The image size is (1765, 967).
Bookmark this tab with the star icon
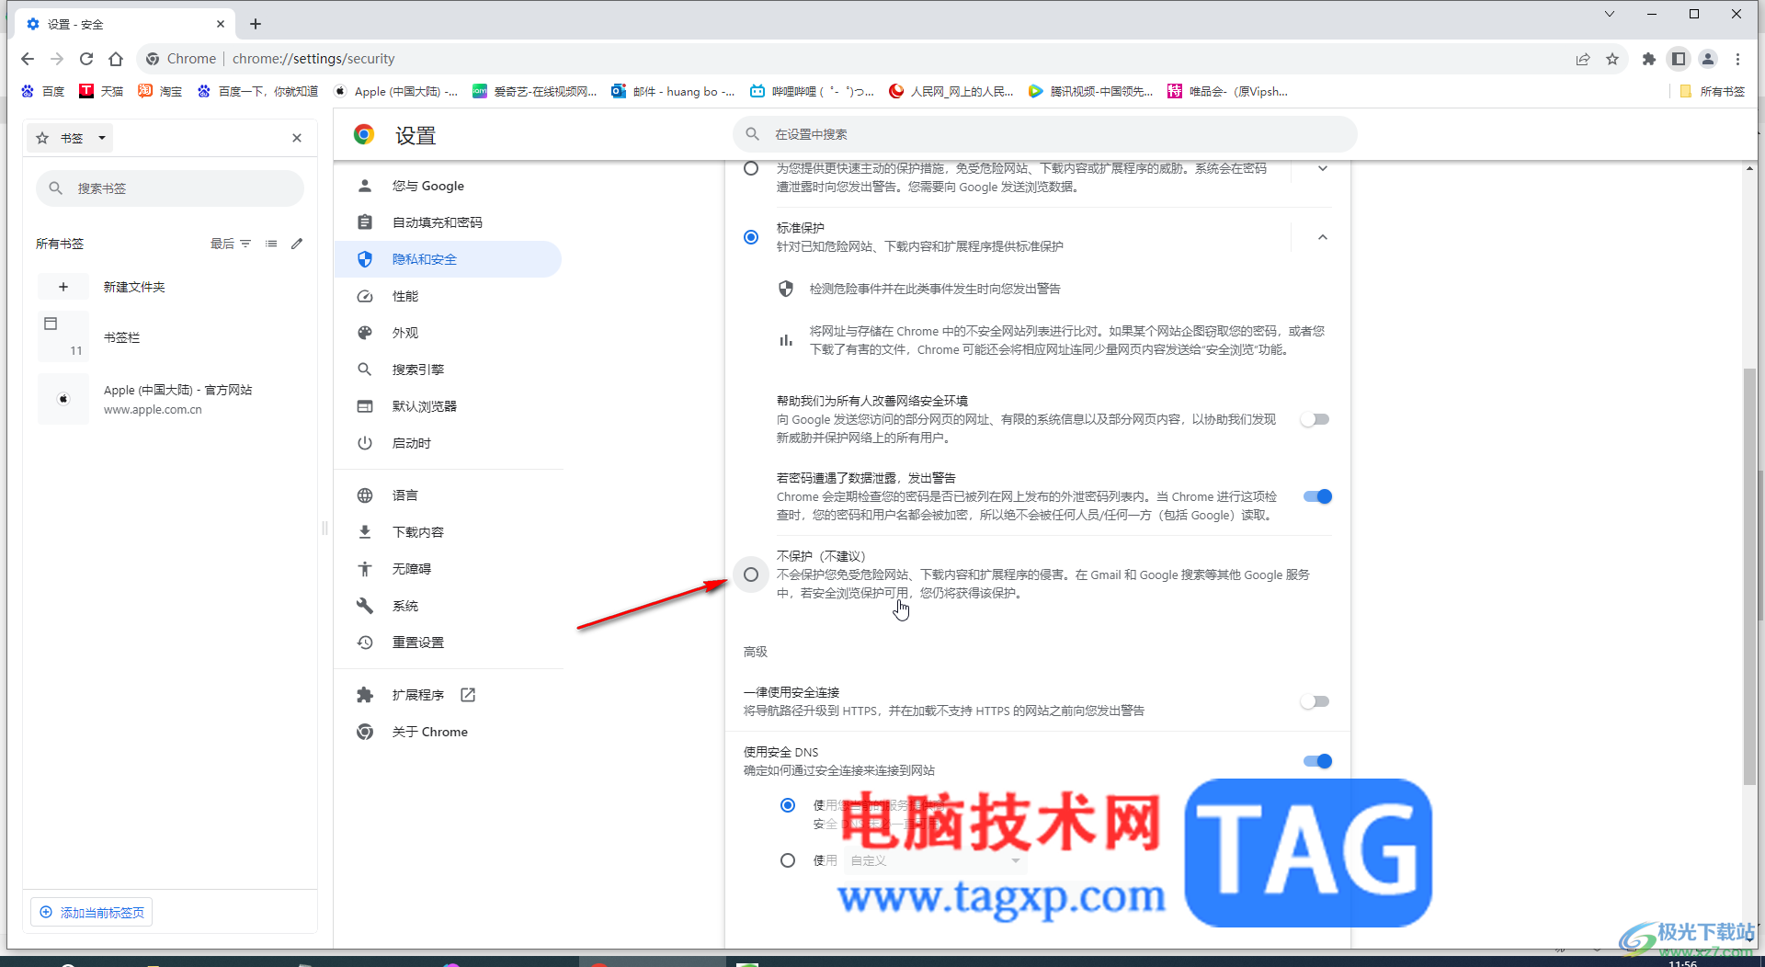(x=1612, y=59)
